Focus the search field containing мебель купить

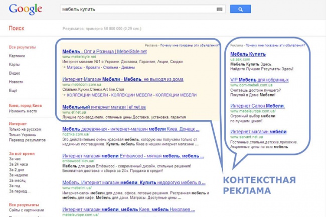(x=142, y=9)
